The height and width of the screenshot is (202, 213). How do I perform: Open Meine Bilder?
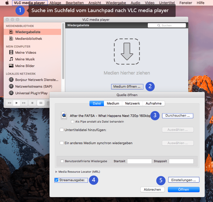click(x=25, y=66)
